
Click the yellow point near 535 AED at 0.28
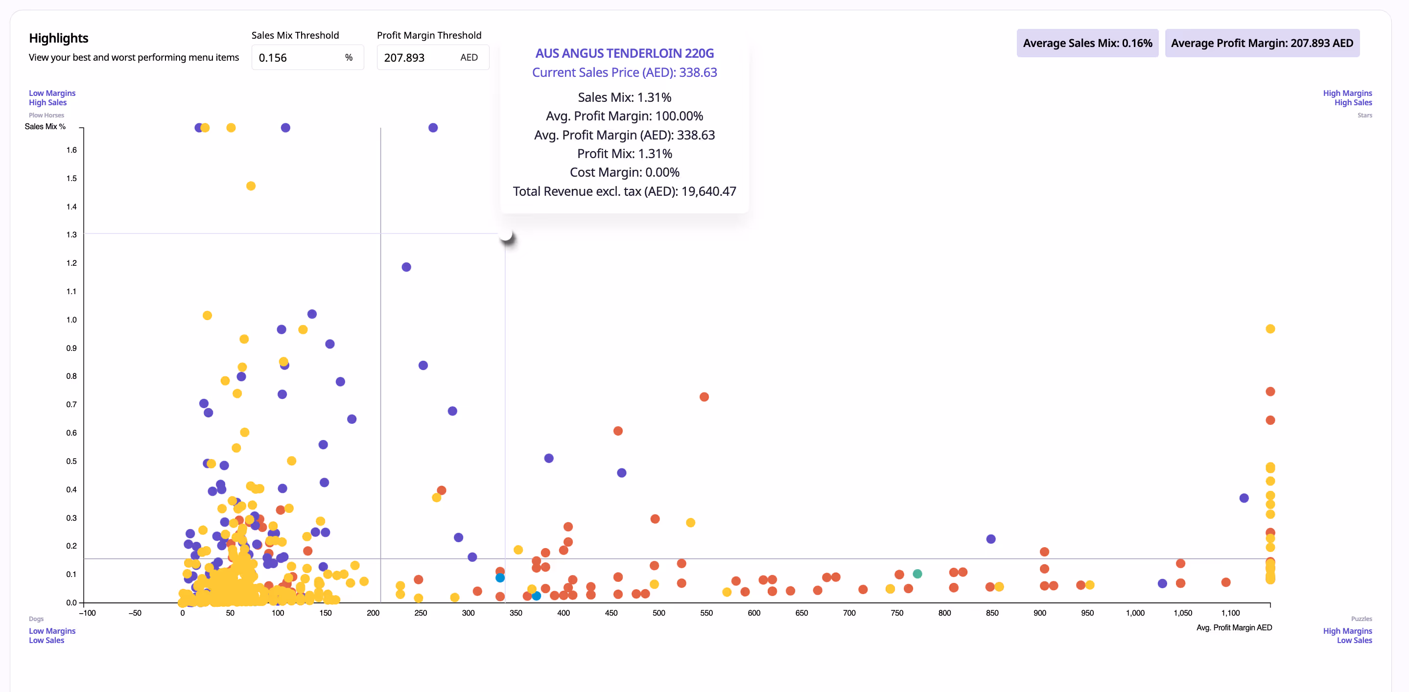pyautogui.click(x=690, y=523)
